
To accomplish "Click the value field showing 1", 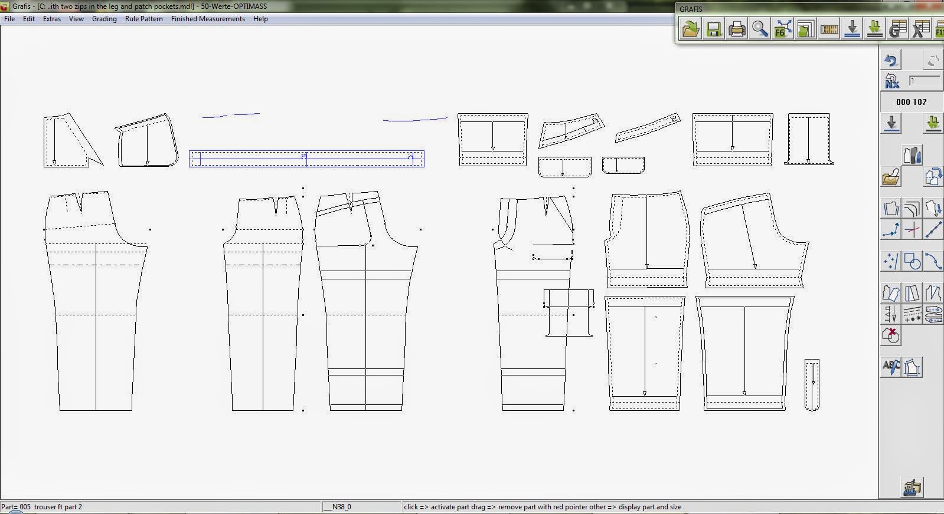I will click(x=924, y=81).
